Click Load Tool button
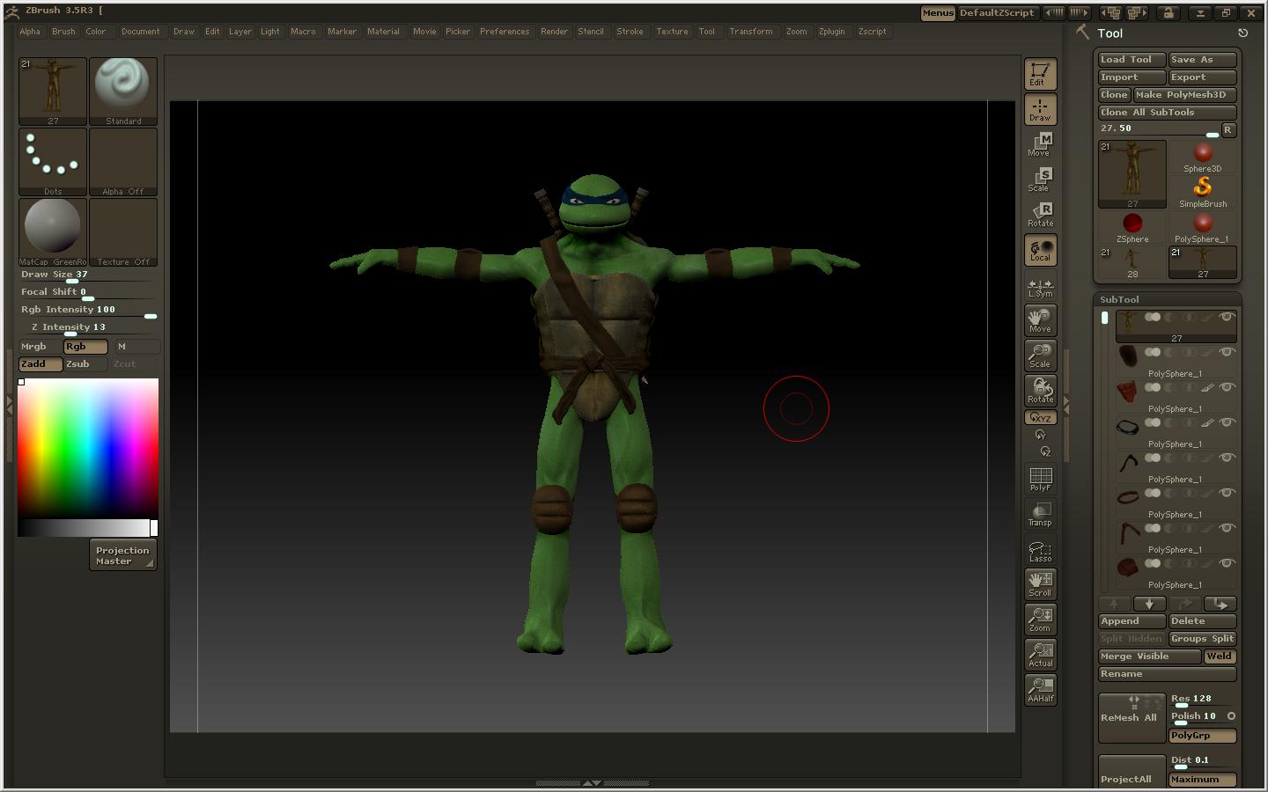 pos(1132,60)
